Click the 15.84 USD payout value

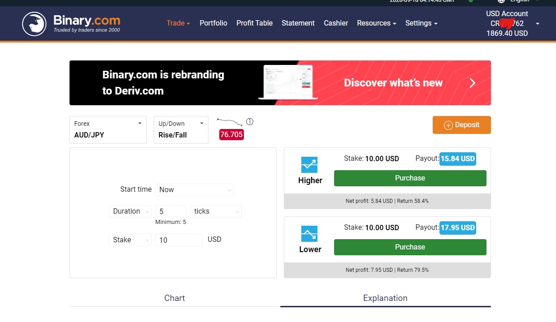pos(457,159)
